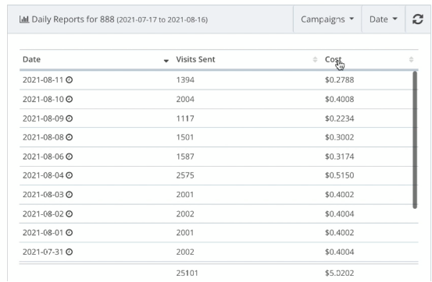Click the Visits Sent header label

point(195,59)
